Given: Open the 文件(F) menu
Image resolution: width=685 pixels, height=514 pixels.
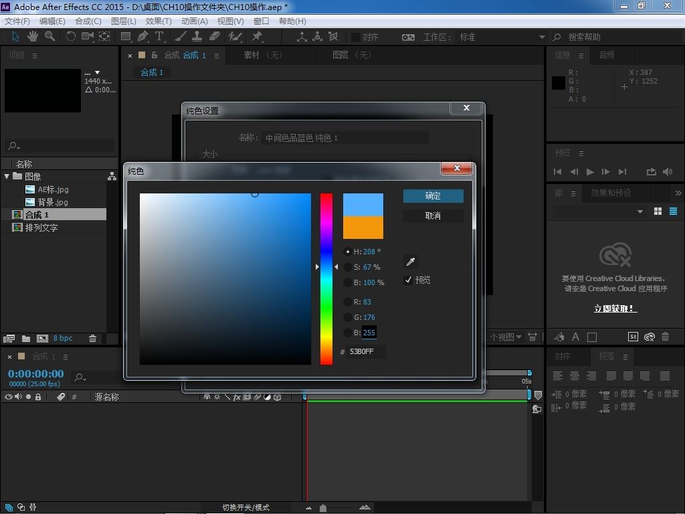Looking at the screenshot, I should tap(17, 21).
